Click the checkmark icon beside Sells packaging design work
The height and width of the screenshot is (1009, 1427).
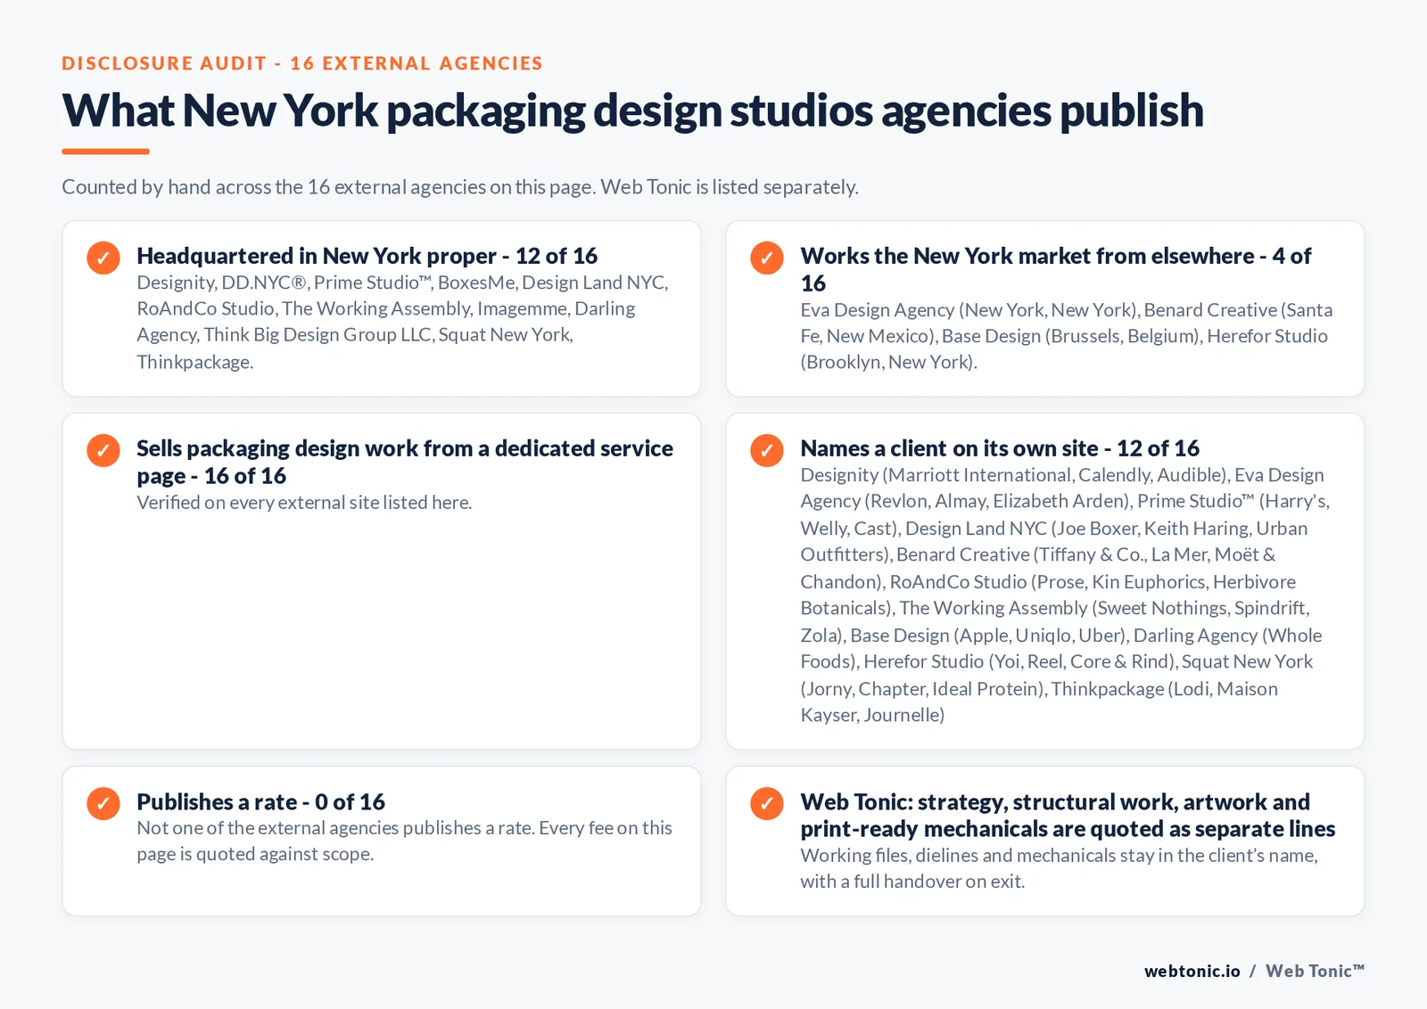(x=103, y=450)
